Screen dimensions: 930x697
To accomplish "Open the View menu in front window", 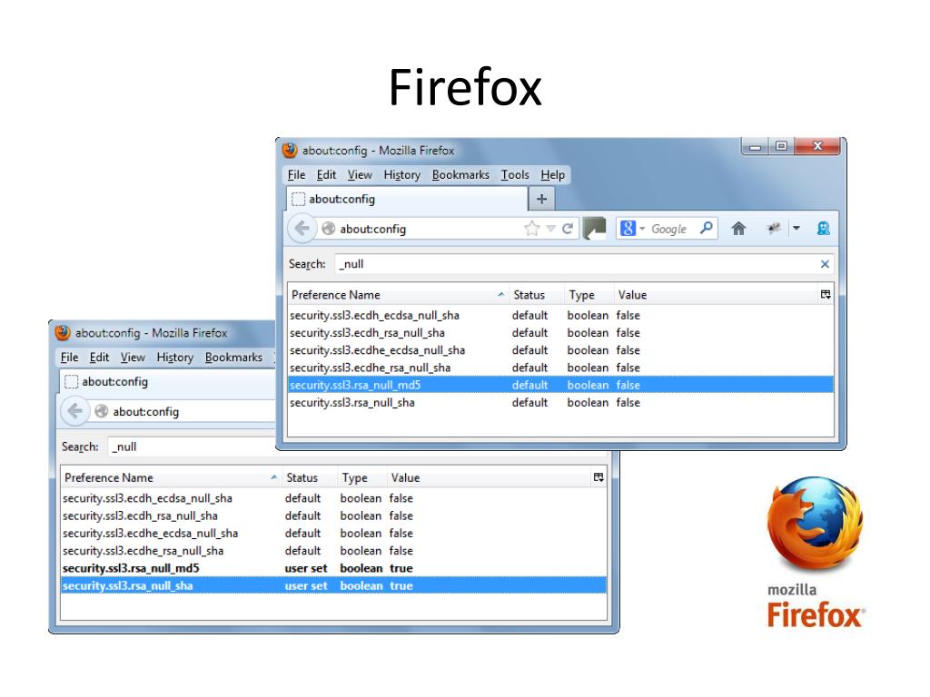I will click(x=360, y=175).
